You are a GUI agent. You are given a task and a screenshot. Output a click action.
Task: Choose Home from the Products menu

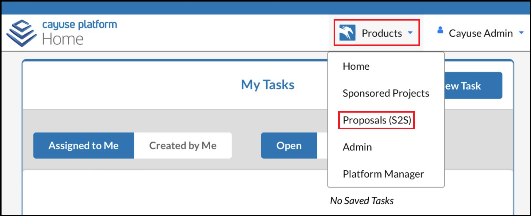pos(356,66)
